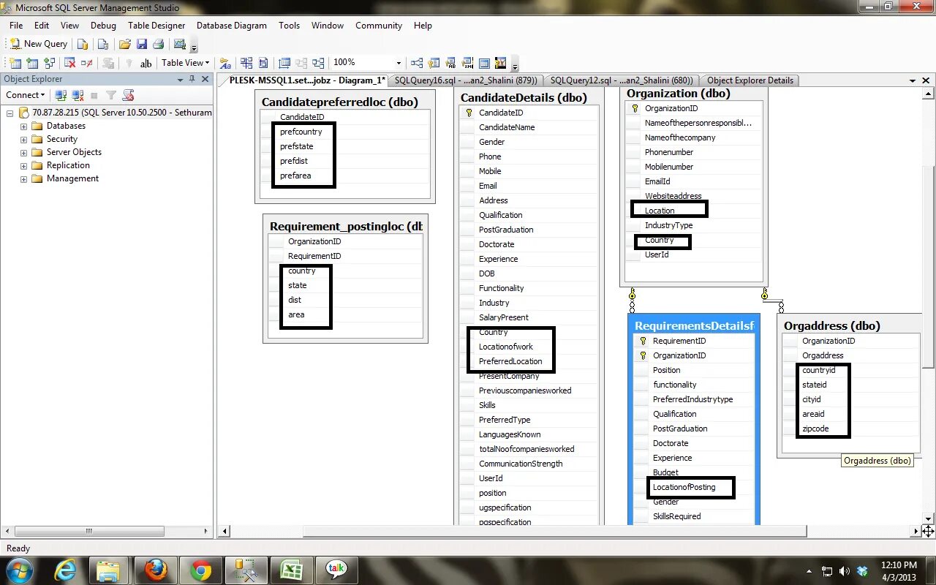The image size is (936, 585).
Task: Open the Connect dropdown in Object Explorer
Action: pos(26,95)
